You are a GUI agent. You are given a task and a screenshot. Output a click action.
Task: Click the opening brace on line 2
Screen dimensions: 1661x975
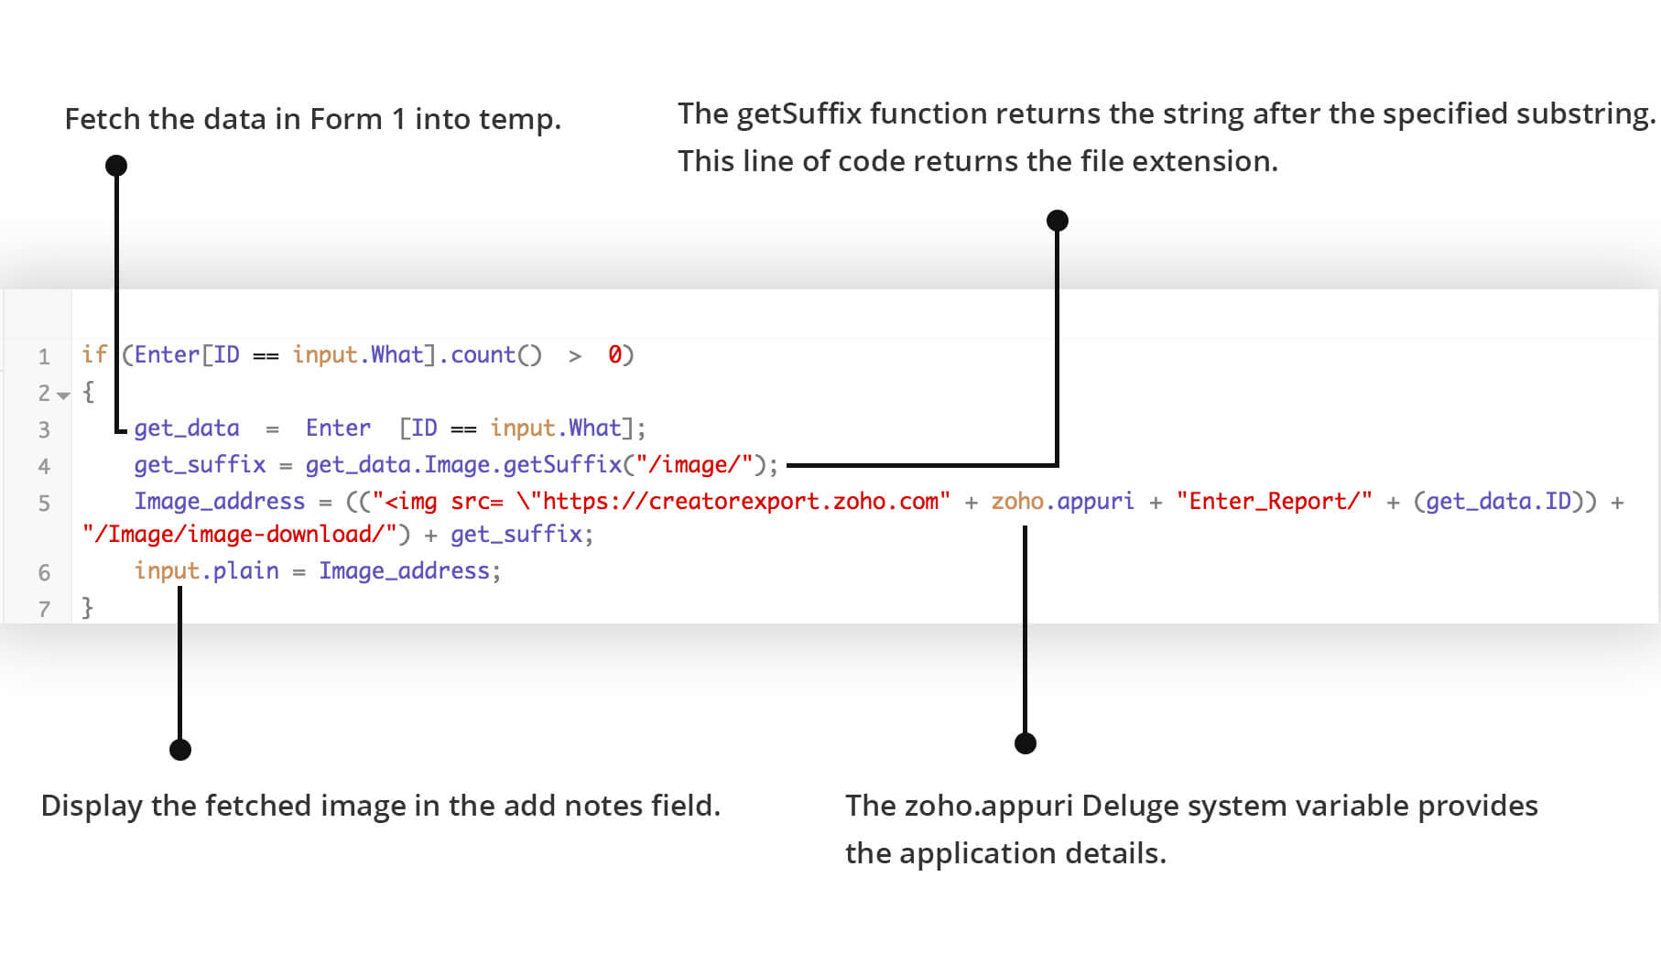pyautogui.click(x=88, y=392)
